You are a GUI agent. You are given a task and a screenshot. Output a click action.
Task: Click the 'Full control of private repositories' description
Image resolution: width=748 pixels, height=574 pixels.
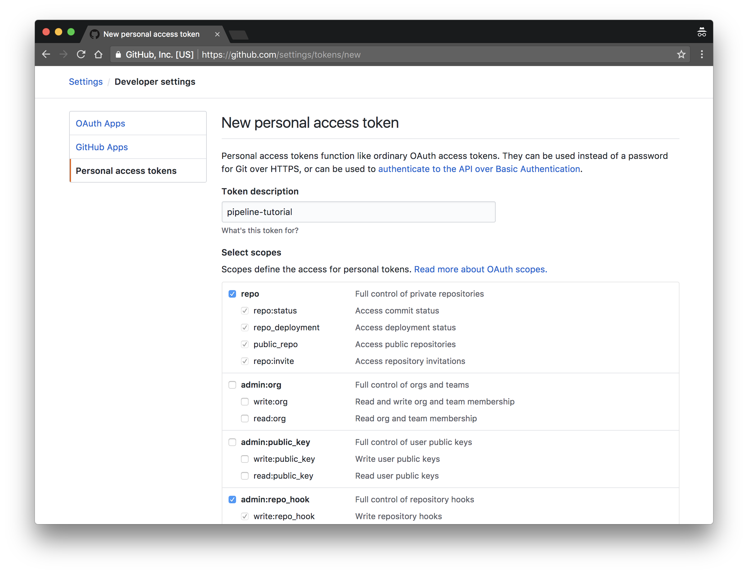(419, 294)
